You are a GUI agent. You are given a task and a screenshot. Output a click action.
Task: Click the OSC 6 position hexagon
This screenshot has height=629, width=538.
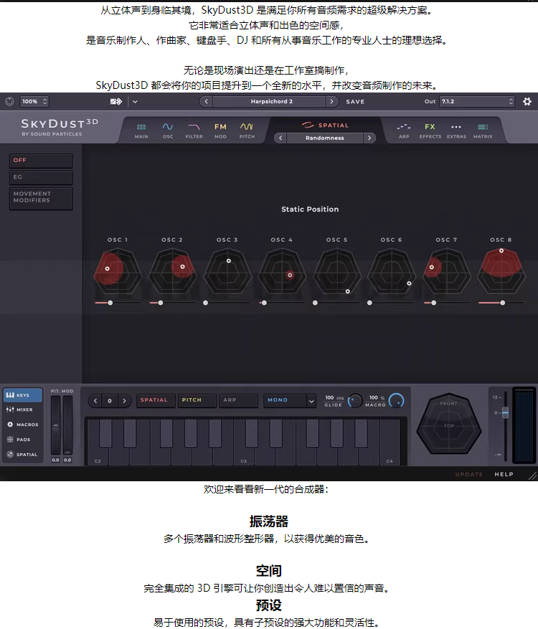391,273
